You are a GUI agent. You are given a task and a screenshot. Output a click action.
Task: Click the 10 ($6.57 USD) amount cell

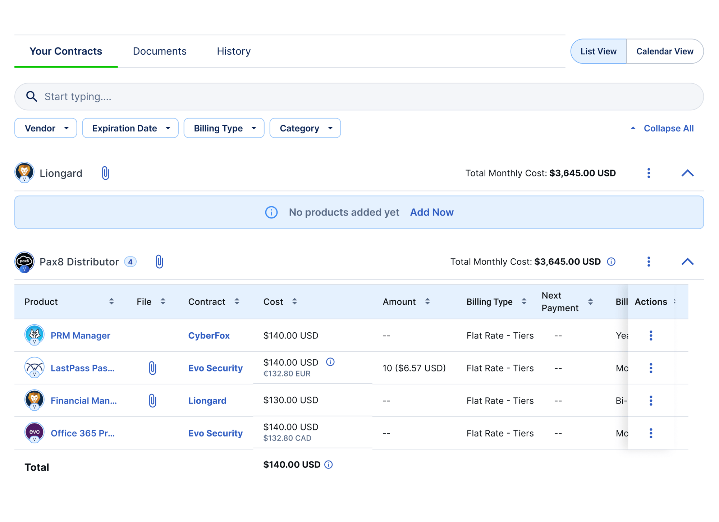coord(414,368)
